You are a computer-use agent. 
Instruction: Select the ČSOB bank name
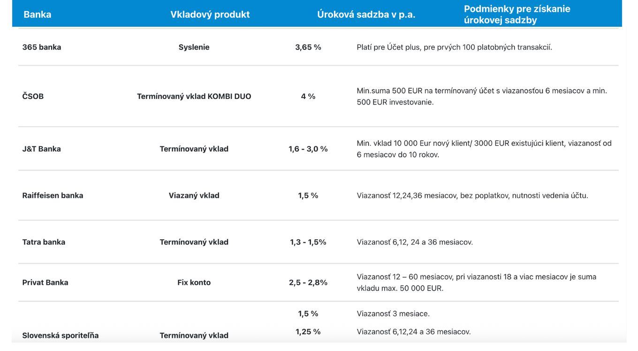pos(33,96)
